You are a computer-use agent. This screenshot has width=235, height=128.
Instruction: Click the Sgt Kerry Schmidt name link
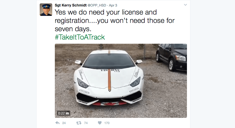(x=71, y=5)
